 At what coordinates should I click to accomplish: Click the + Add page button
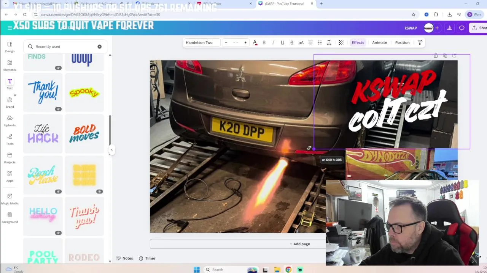pos(300,244)
